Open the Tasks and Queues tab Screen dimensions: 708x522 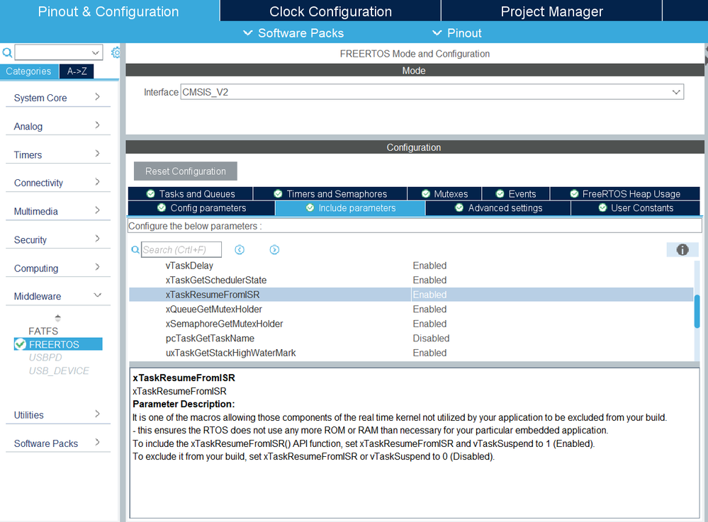tap(191, 193)
